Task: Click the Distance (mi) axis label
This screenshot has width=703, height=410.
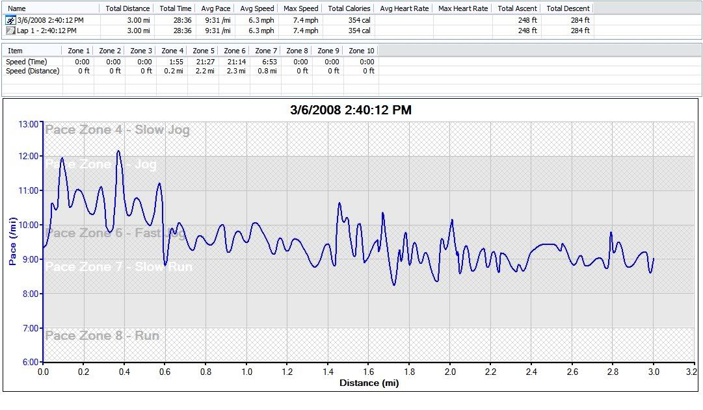Action: click(x=369, y=383)
